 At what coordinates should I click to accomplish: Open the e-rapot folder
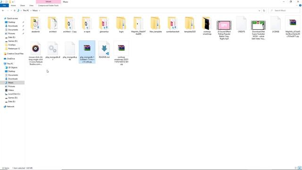[87, 25]
